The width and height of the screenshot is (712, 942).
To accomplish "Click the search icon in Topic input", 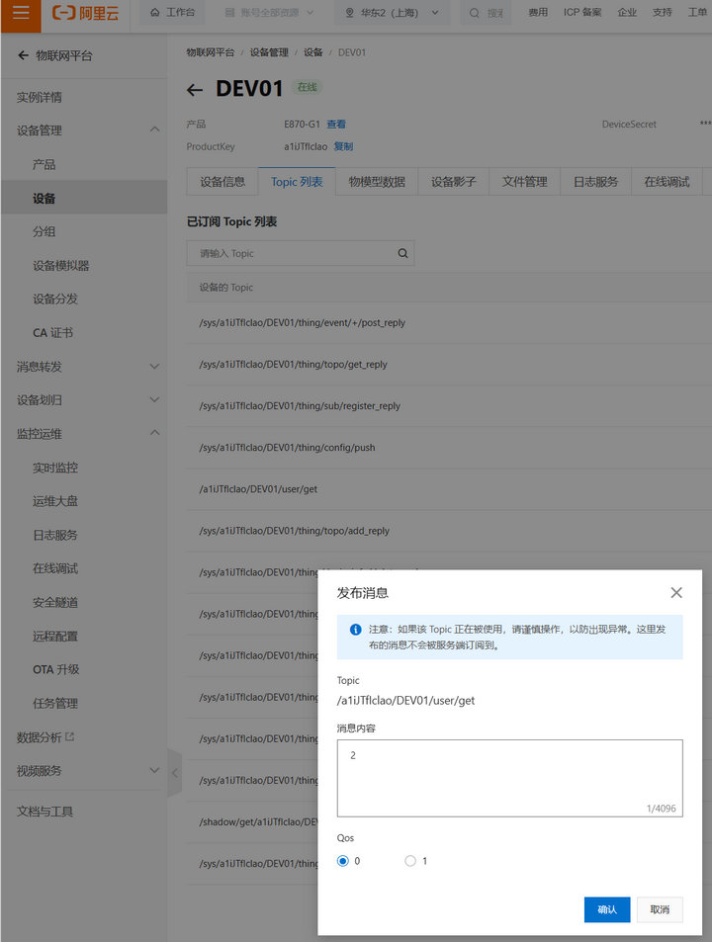I will 402,253.
